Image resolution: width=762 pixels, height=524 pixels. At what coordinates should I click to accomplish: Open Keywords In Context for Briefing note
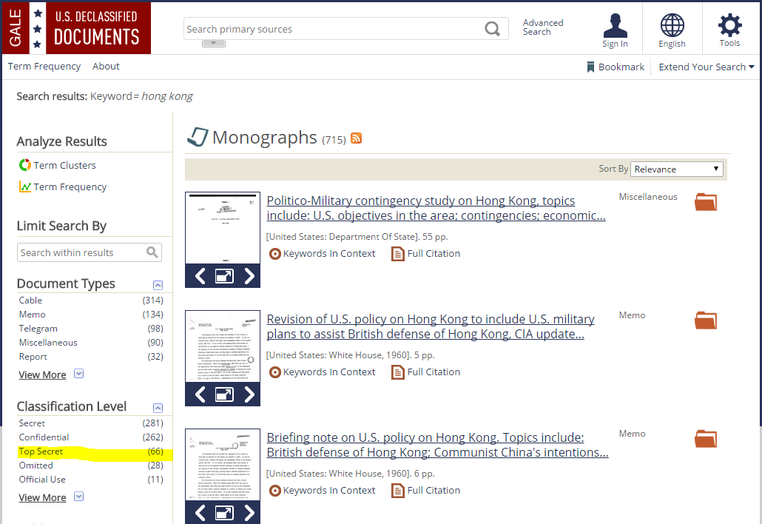tap(323, 491)
